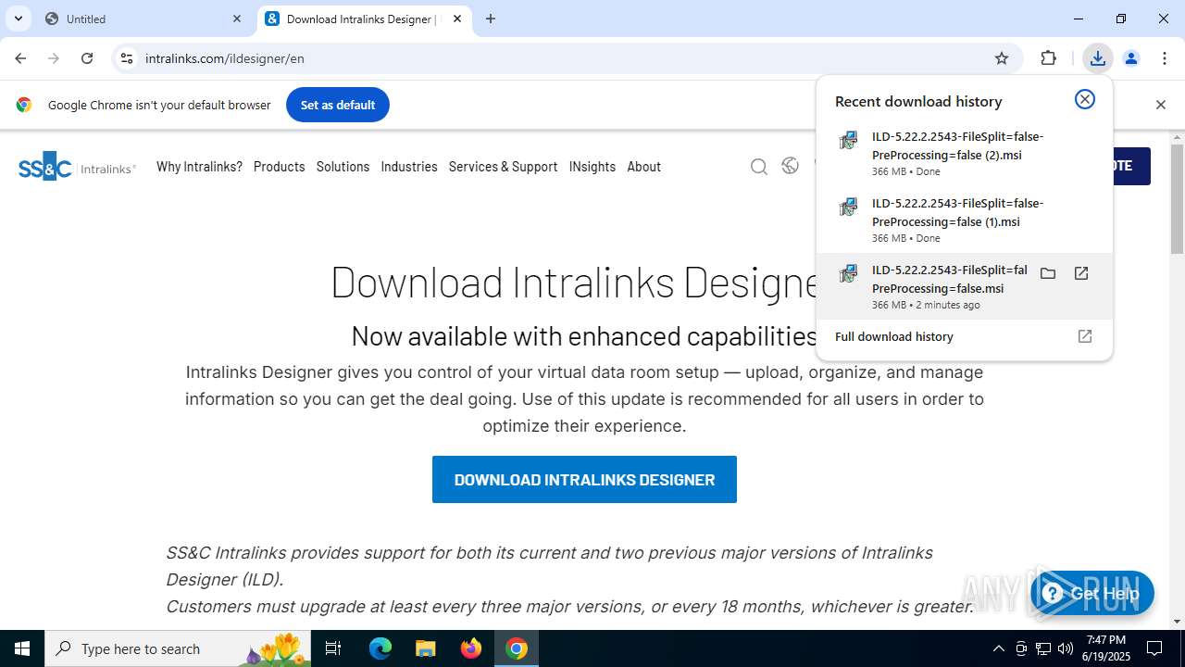The width and height of the screenshot is (1185, 667).
Task: Open Full download history
Action: tap(965, 336)
